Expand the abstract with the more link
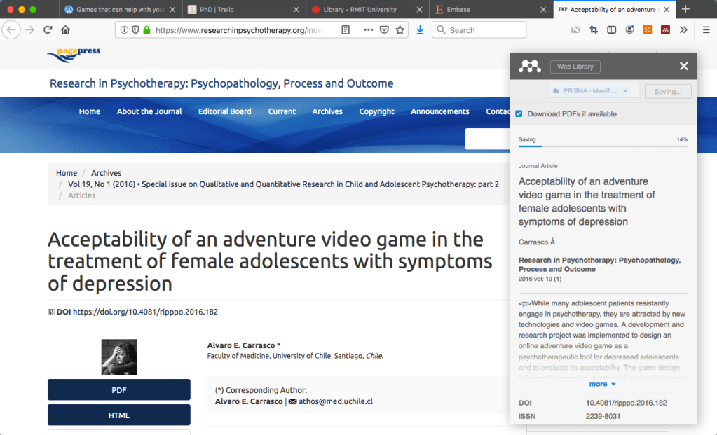This screenshot has height=435, width=717. point(602,384)
